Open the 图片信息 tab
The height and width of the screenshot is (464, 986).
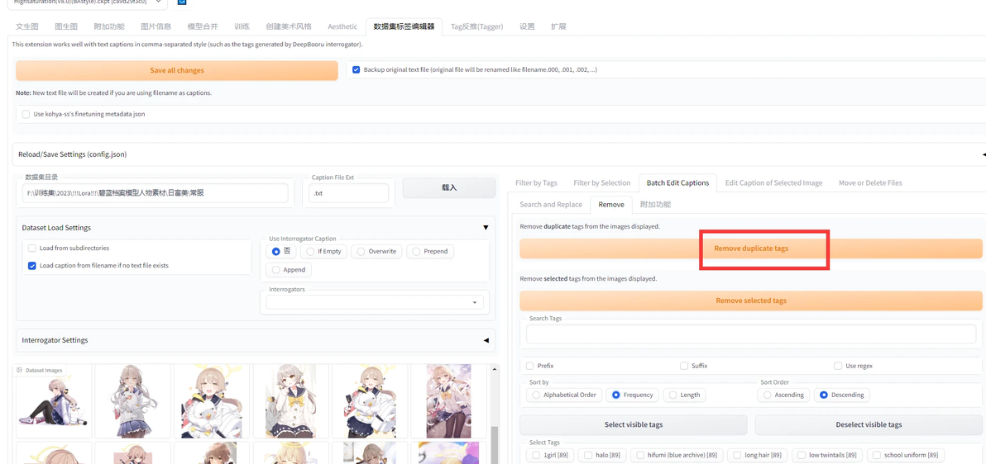[x=156, y=26]
